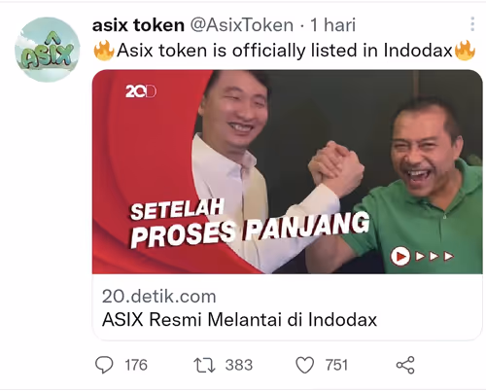
Task: Open the 20.detik.com domain link
Action: [x=159, y=297]
